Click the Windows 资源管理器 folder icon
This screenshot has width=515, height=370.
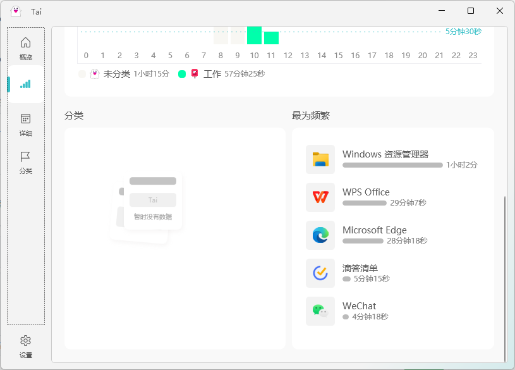tap(320, 159)
